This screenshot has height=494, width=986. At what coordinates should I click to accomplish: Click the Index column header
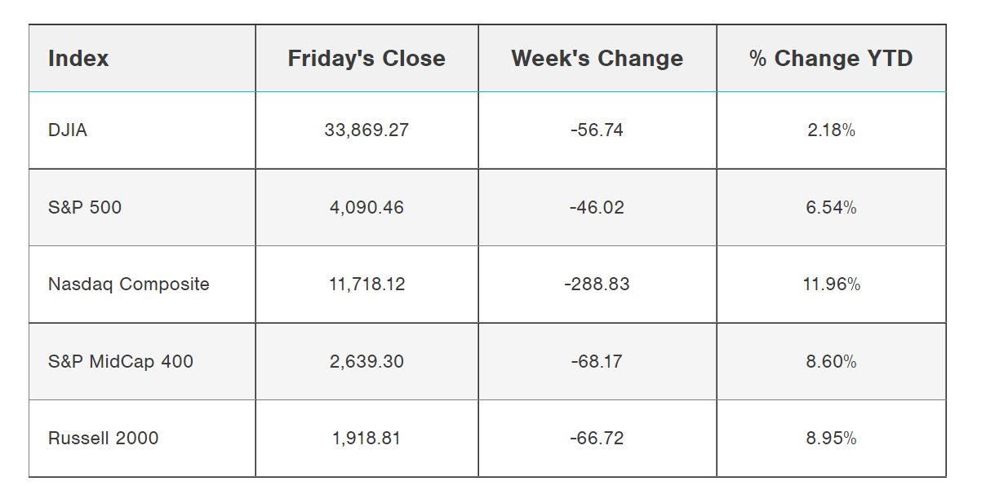coord(78,59)
